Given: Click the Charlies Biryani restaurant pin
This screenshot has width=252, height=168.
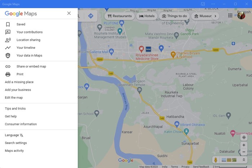Looking at the screenshot, I should click(x=173, y=55).
